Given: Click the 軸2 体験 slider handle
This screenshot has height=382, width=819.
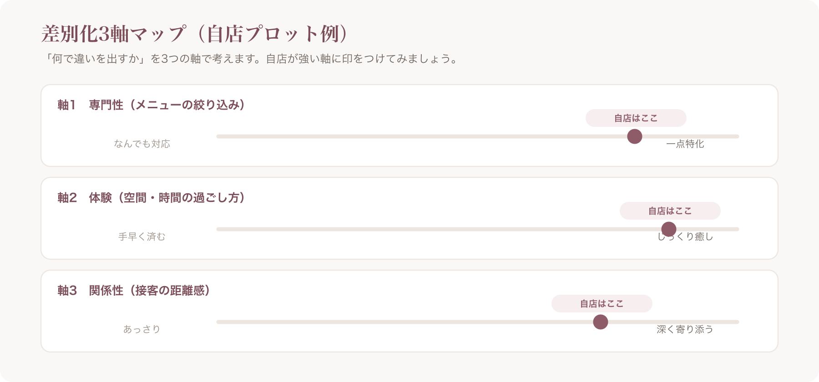Looking at the screenshot, I should (669, 229).
